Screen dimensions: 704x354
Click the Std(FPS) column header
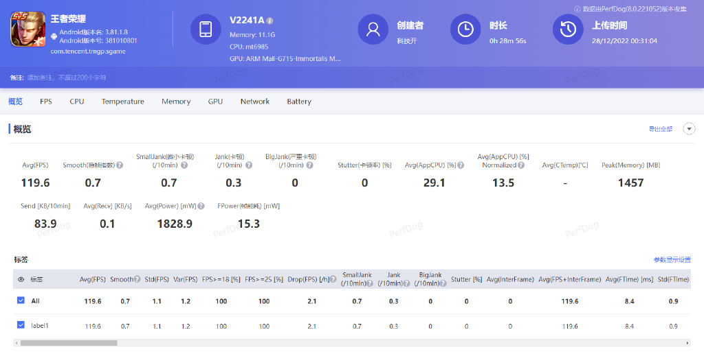pos(157,279)
